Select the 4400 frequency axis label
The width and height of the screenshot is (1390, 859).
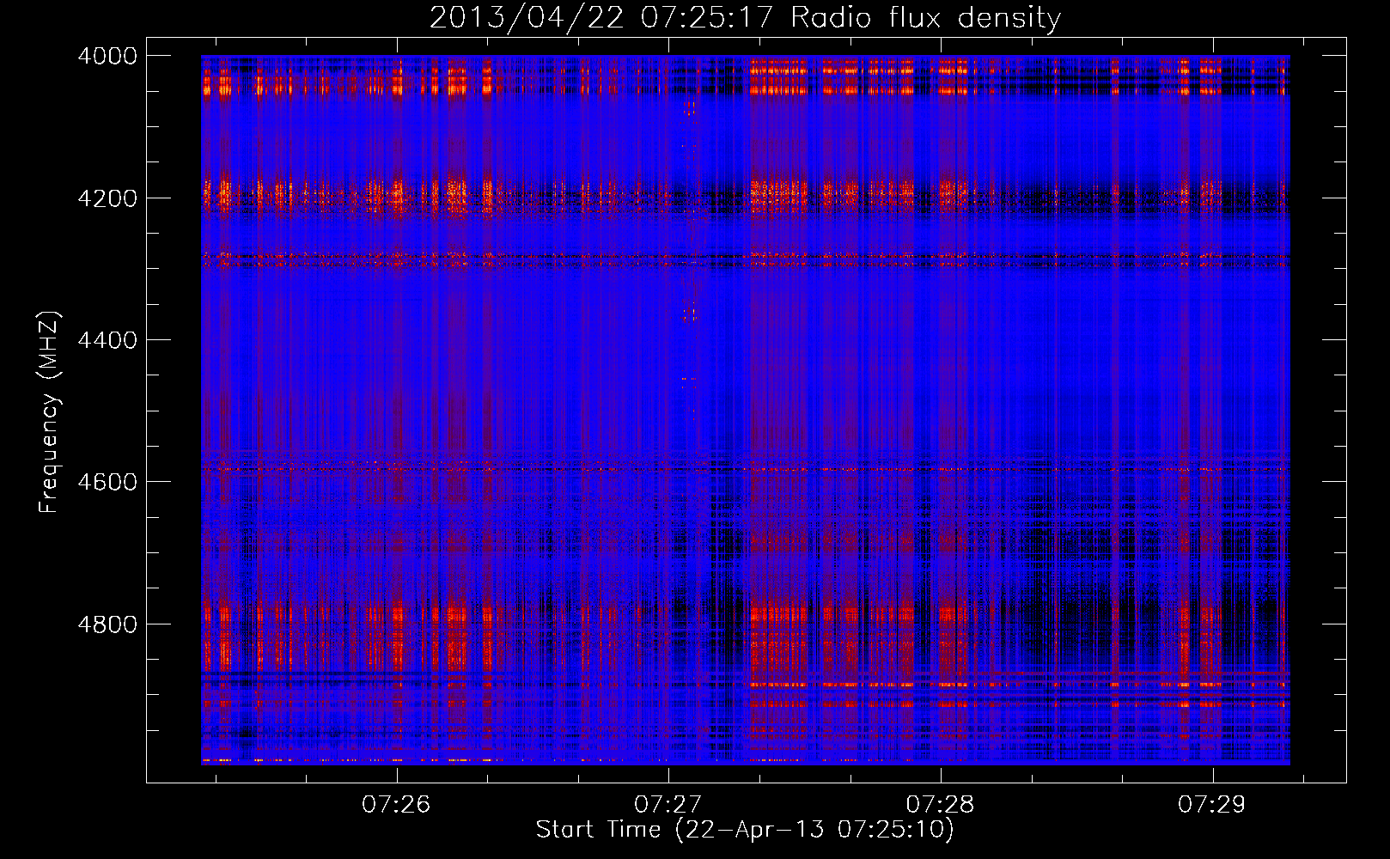(107, 340)
